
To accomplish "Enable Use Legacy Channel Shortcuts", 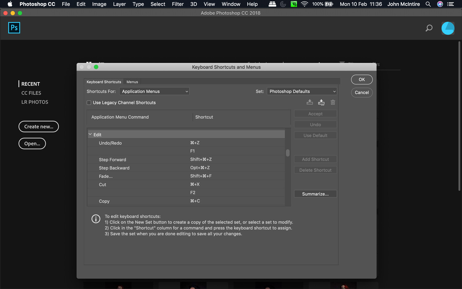I will pyautogui.click(x=89, y=103).
